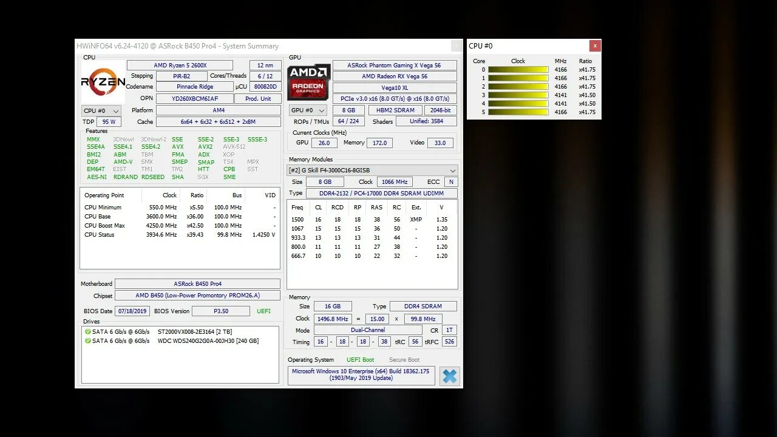Click the BIOS Date 07/18/2019 field
Viewport: 777px width, 437px height.
pos(133,311)
